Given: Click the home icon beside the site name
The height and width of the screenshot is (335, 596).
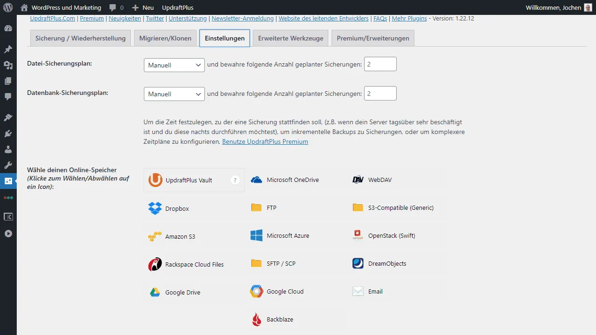Looking at the screenshot, I should pos(24,7).
